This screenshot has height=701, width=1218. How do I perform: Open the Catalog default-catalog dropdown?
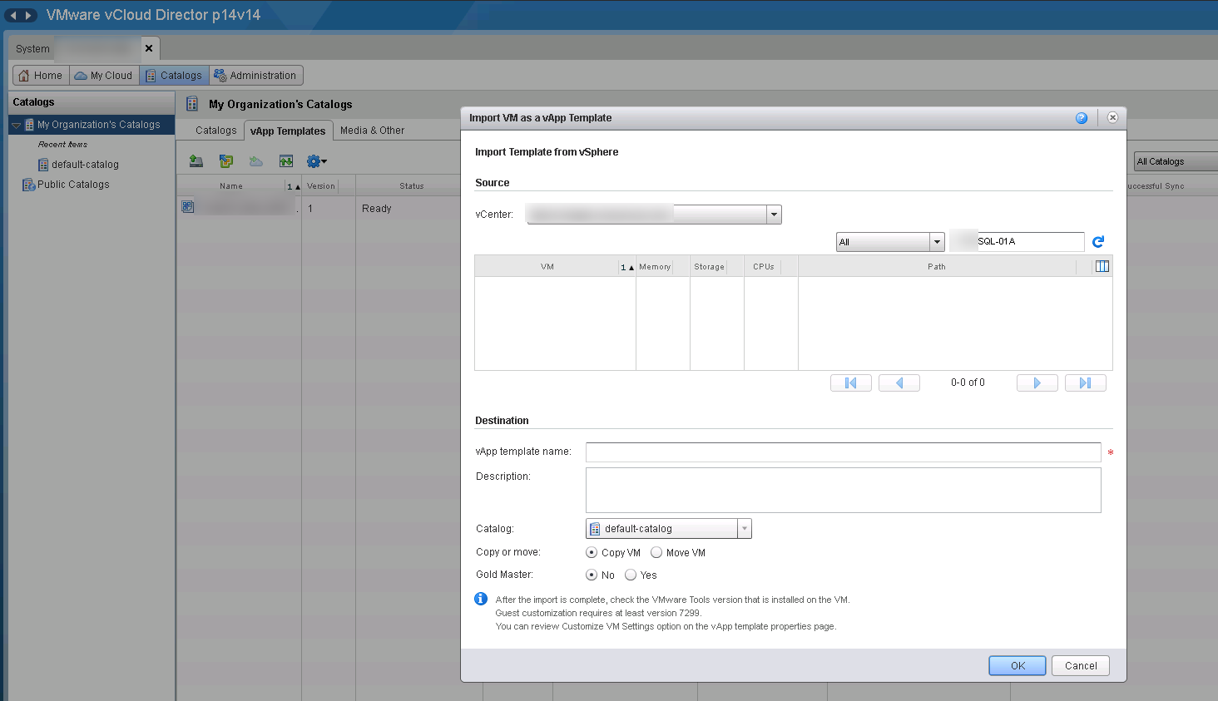click(744, 529)
